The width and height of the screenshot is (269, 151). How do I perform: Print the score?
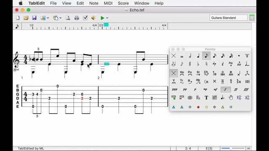(x=76, y=18)
